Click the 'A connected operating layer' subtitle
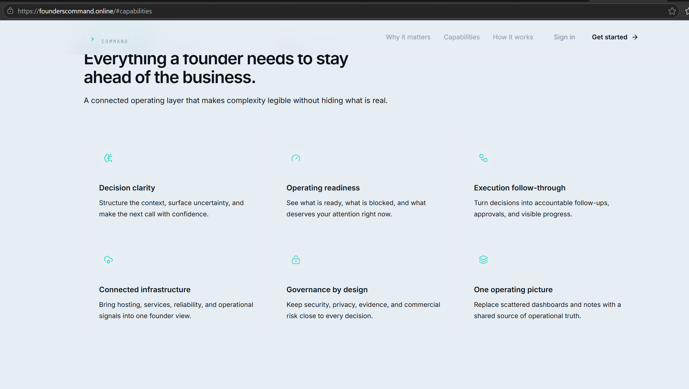Screen dimensions: 689x389 (x=236, y=101)
